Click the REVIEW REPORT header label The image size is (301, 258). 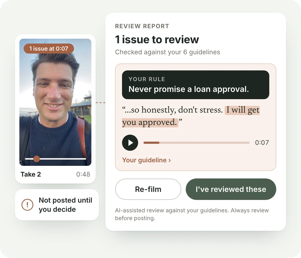coord(142,26)
